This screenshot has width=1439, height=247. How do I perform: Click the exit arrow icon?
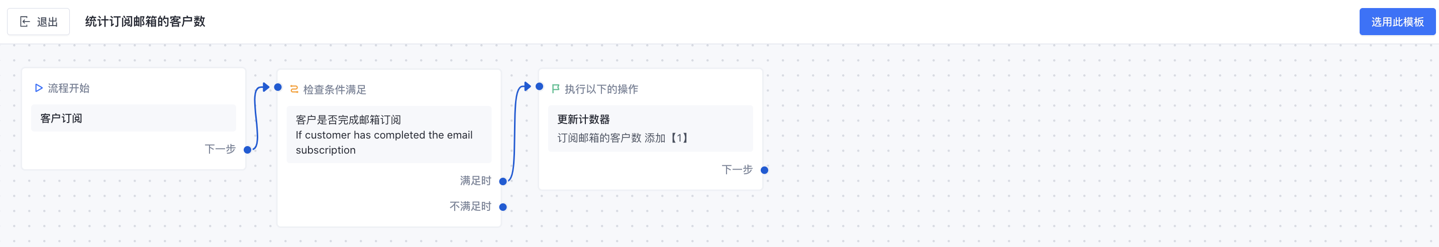pos(25,22)
